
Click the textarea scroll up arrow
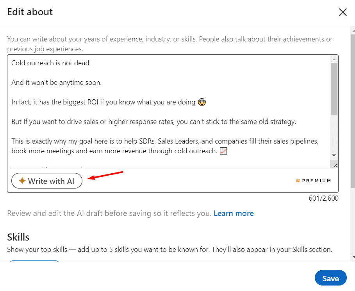pos(334,59)
